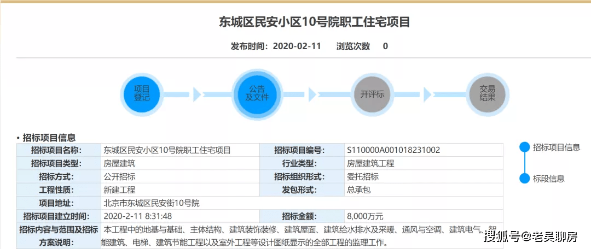591x249 pixels.
Task: Click arrow between 开评标 and 交易结果
Action: [428, 94]
